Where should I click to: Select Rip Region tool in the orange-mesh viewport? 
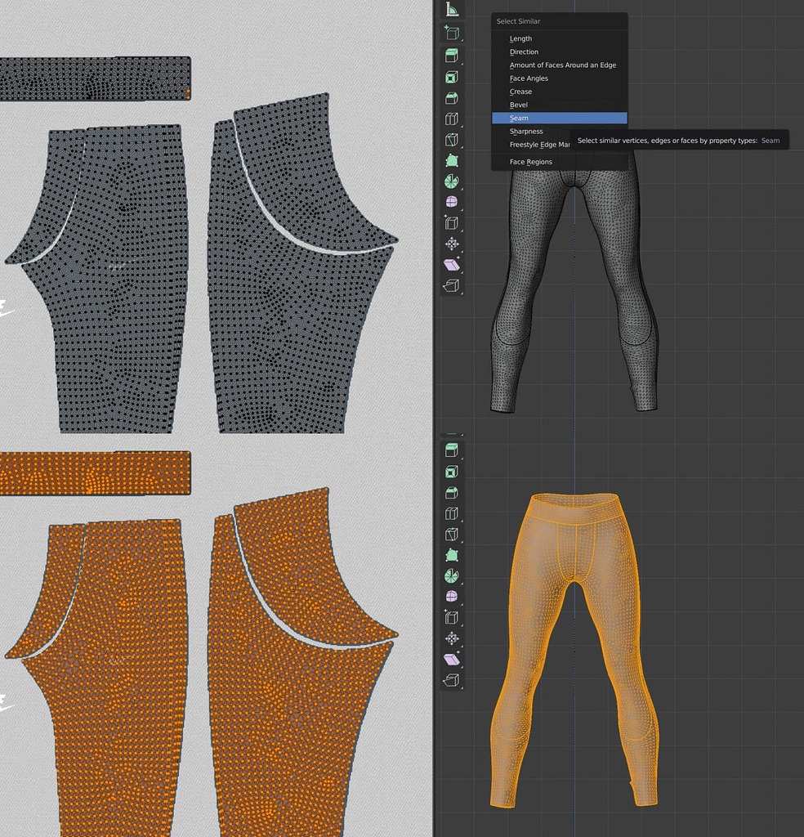pos(452,680)
